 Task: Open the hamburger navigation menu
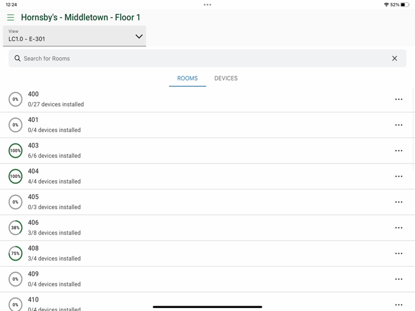click(x=11, y=17)
